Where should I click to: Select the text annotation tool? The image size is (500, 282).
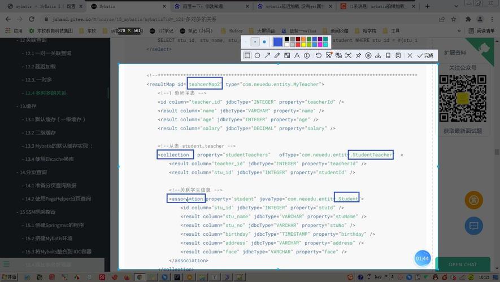297,56
